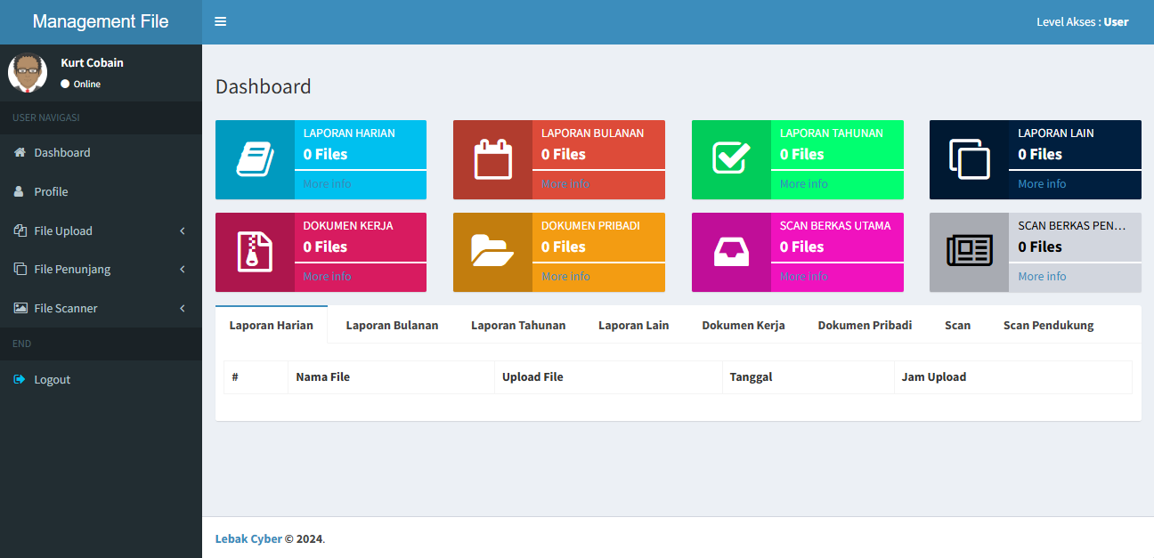Click the Lebak Cyber footer link
This screenshot has height=558, width=1154.
(248, 538)
